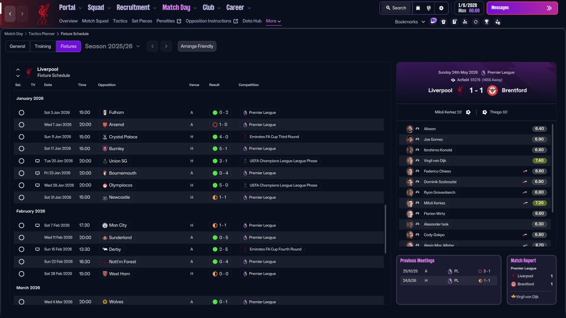The image size is (566, 318).
Task: Click the Man City club badge
Action: click(x=105, y=225)
